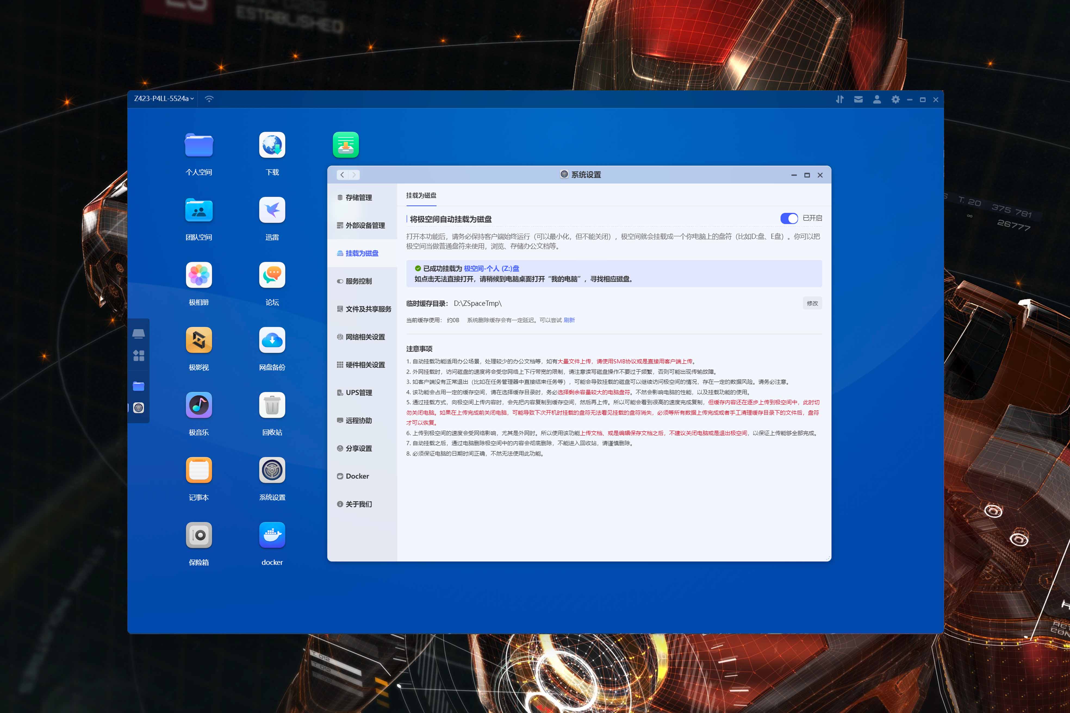Open the mail messages icon in title bar

(x=859, y=99)
